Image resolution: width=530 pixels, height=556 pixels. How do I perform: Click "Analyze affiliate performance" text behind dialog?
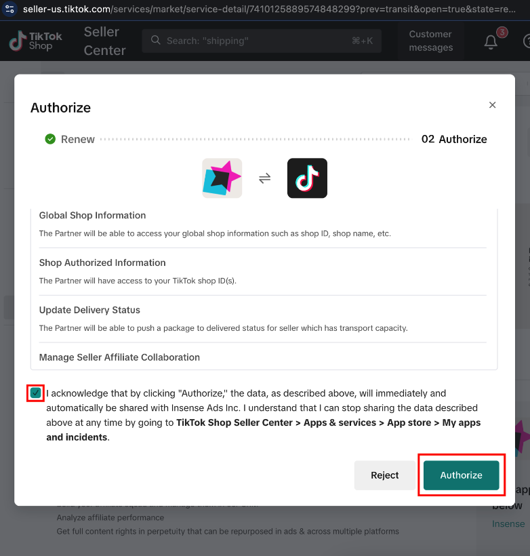(110, 518)
